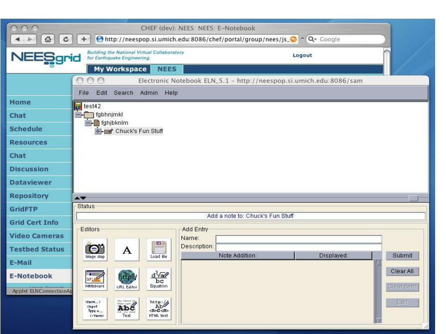Switch to My Workspace tab
This screenshot has height=334, width=446.
click(x=120, y=69)
